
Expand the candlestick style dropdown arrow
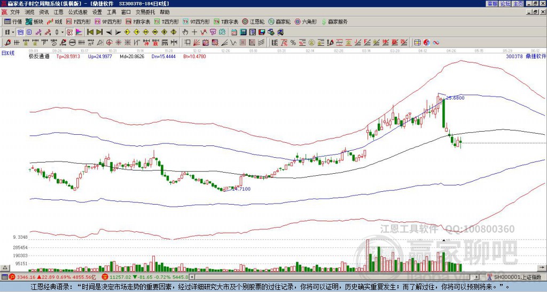[62, 33]
